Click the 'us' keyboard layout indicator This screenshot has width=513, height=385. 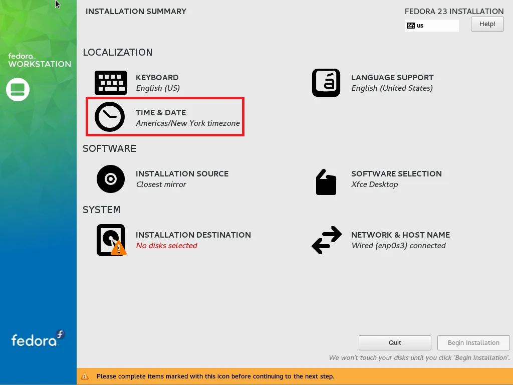pyautogui.click(x=431, y=26)
